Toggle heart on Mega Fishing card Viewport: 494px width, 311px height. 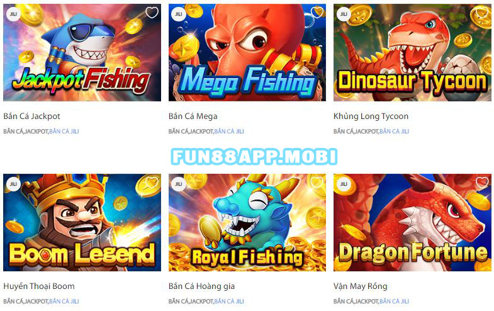pos(317,13)
